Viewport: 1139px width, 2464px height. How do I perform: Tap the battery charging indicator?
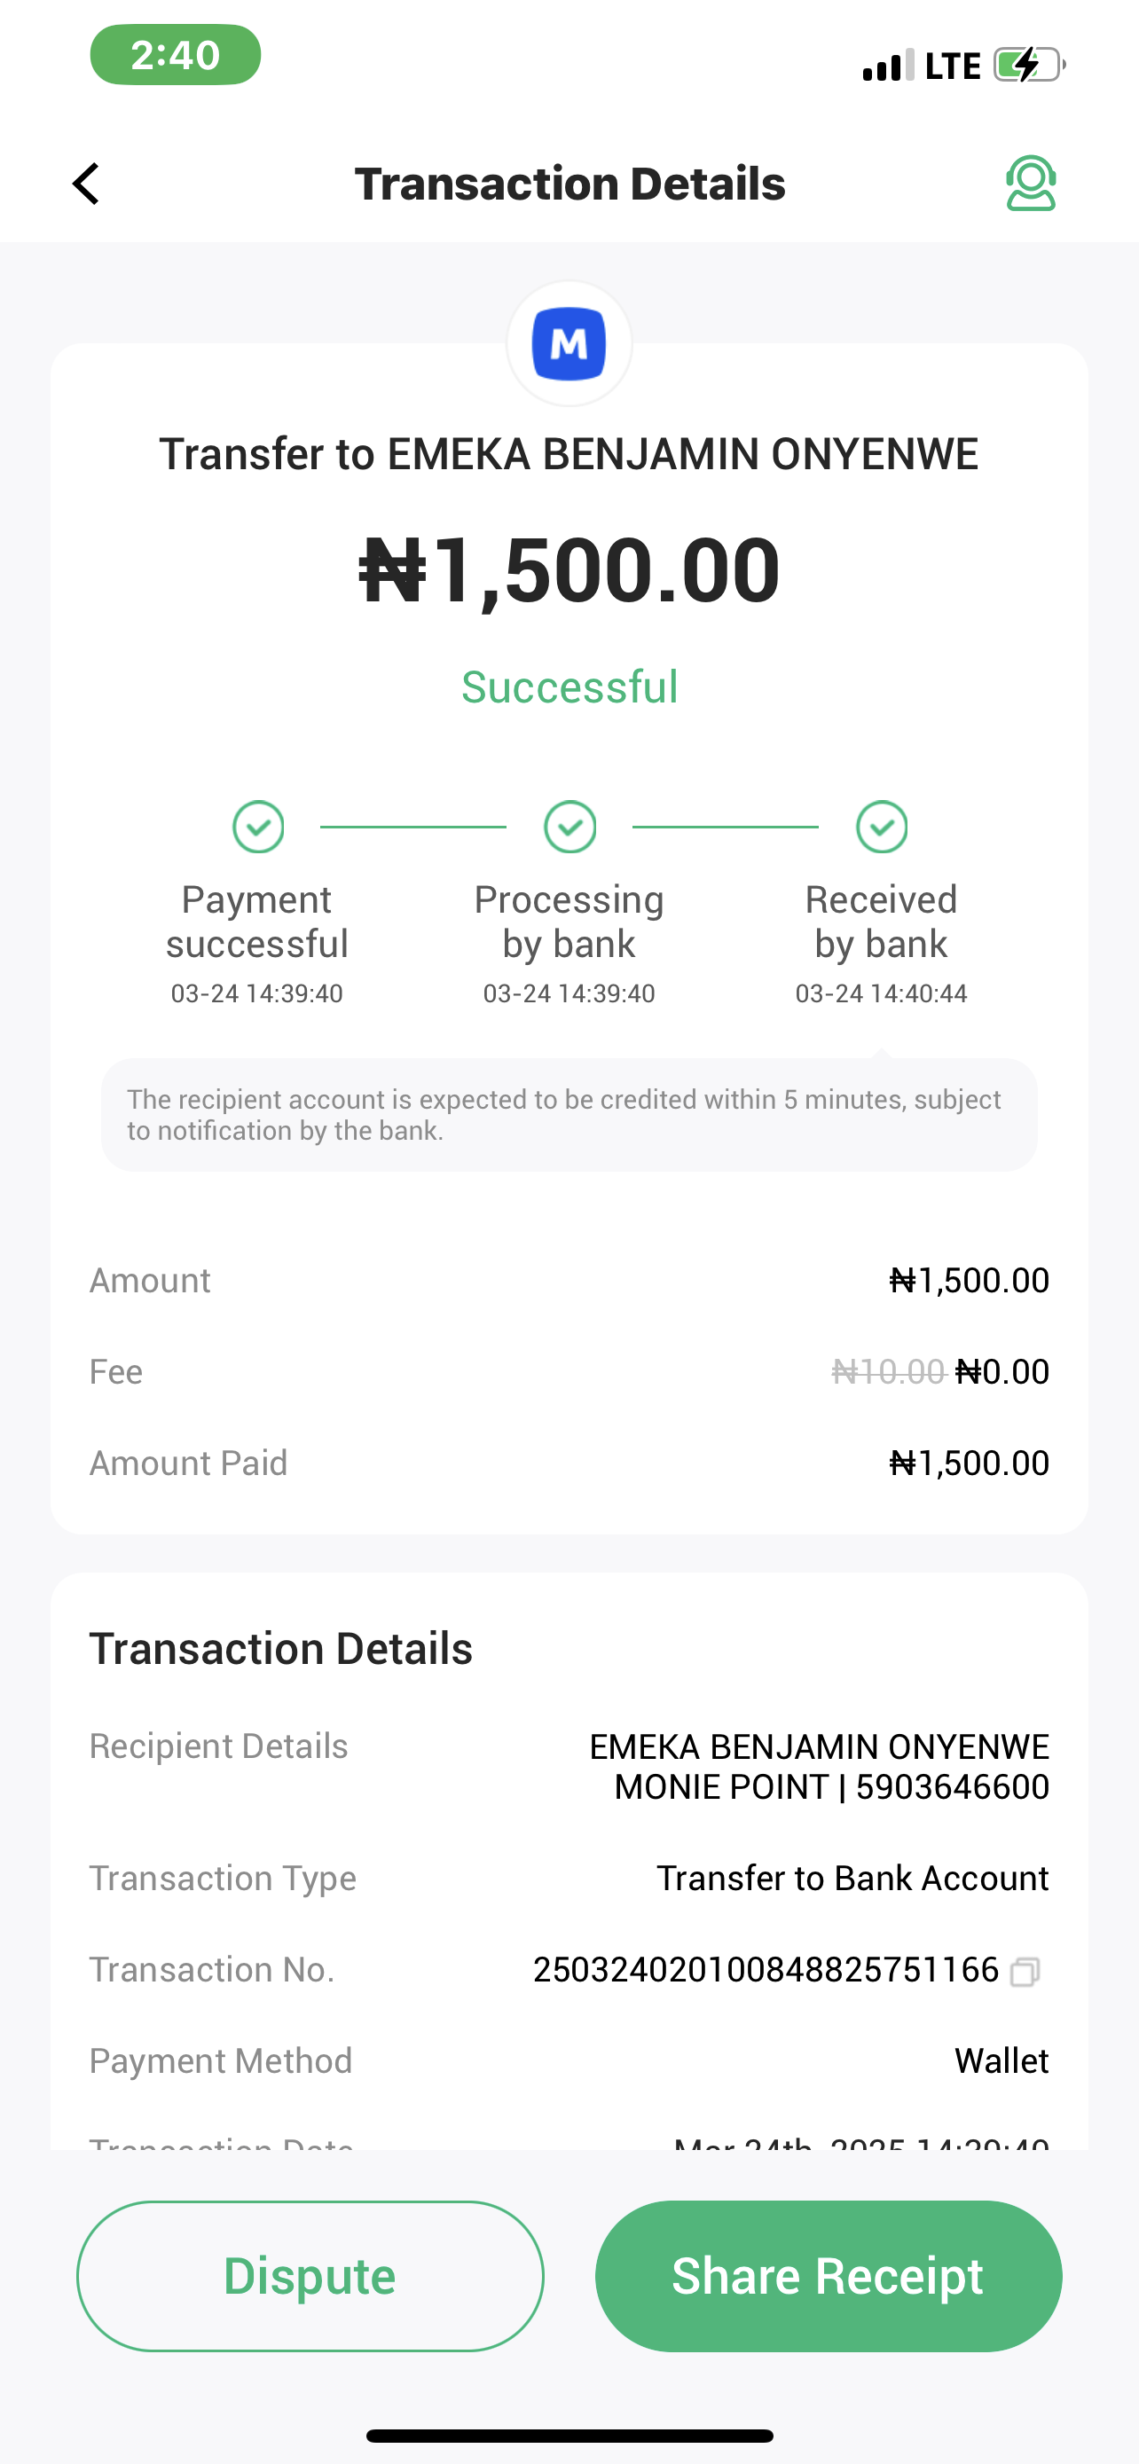(x=1029, y=65)
